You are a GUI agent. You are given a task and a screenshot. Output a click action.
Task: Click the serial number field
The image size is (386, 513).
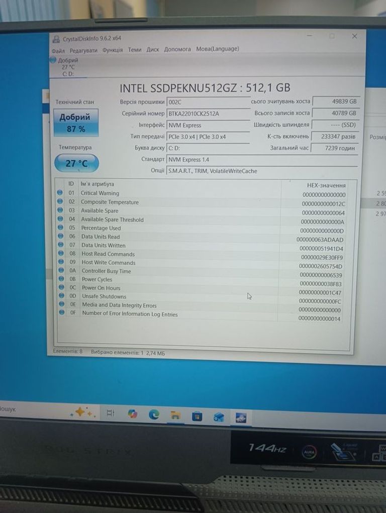pos(207,114)
